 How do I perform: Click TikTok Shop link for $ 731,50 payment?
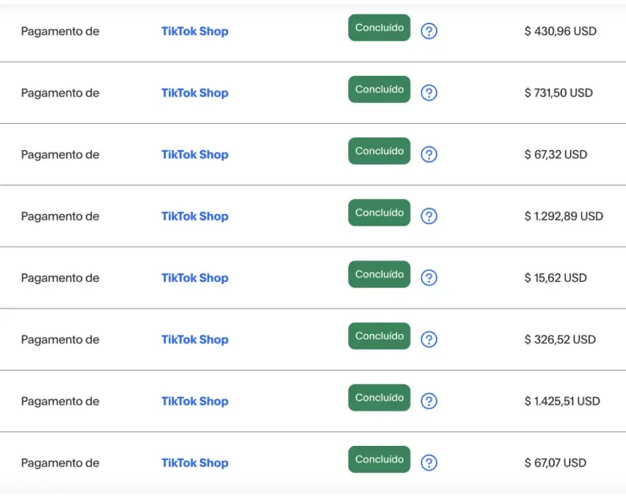(x=195, y=93)
